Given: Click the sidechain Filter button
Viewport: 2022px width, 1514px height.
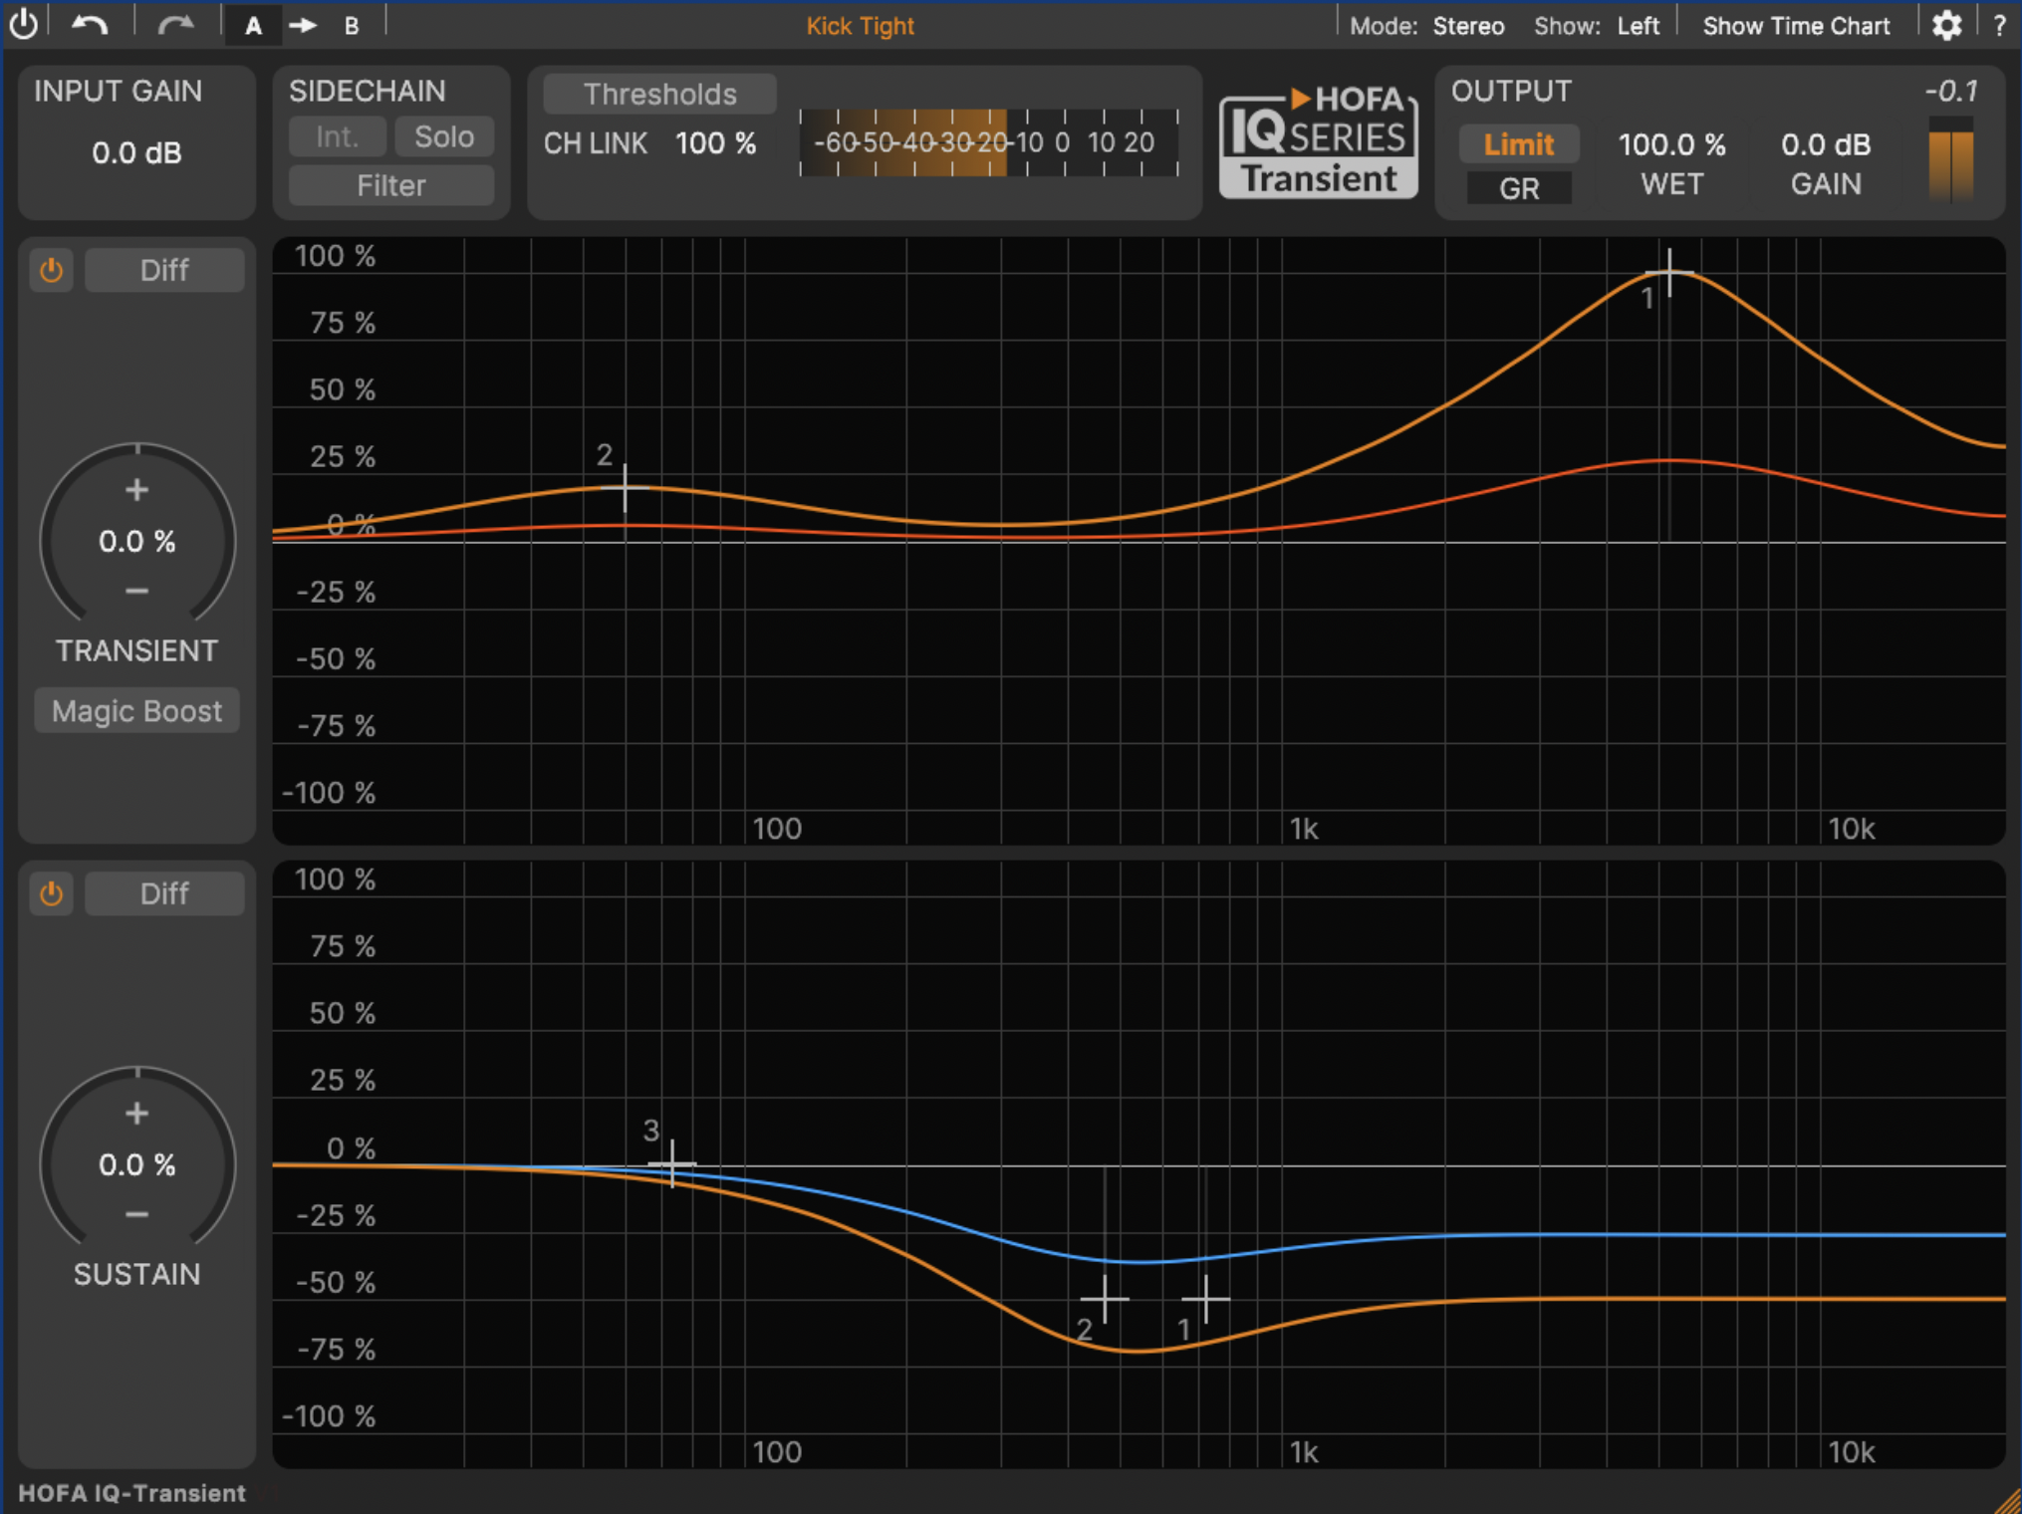Looking at the screenshot, I should (x=389, y=185).
